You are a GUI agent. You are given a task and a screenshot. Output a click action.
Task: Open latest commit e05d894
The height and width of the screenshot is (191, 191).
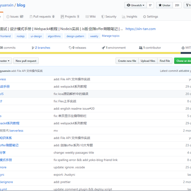click(x=184, y=71)
